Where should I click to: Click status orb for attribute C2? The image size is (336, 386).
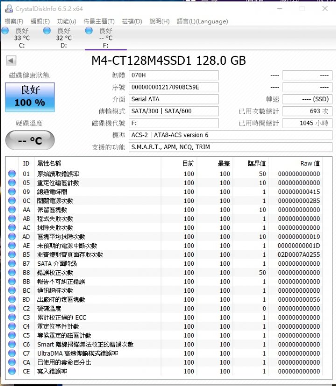point(12,309)
